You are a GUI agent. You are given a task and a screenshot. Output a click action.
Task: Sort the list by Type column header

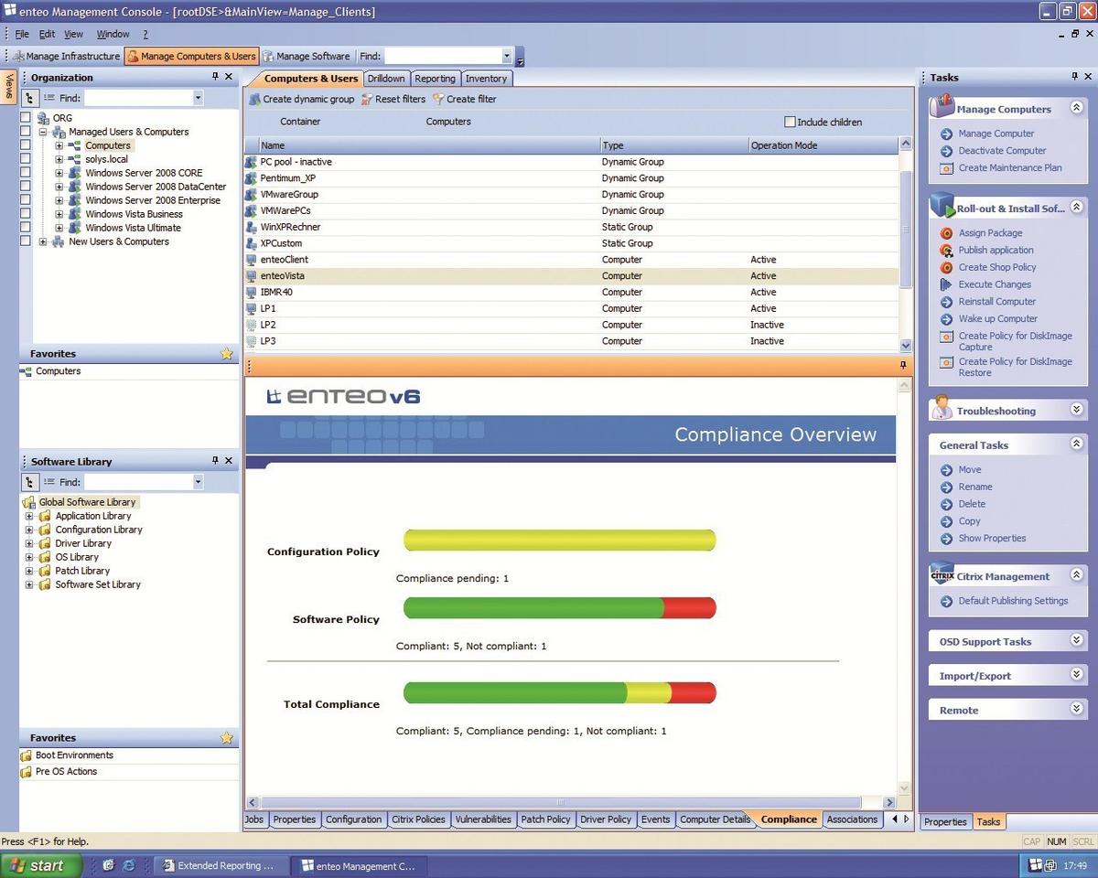(x=673, y=145)
